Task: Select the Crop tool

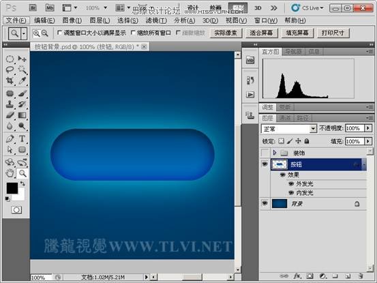Action: pos(10,80)
